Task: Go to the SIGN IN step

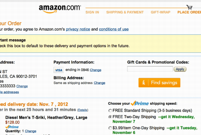Action: [92, 12]
